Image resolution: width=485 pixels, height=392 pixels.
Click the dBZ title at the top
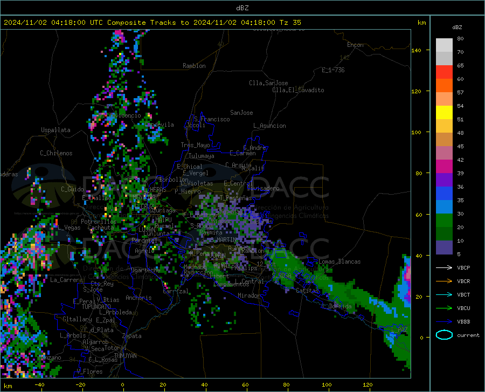point(242,8)
